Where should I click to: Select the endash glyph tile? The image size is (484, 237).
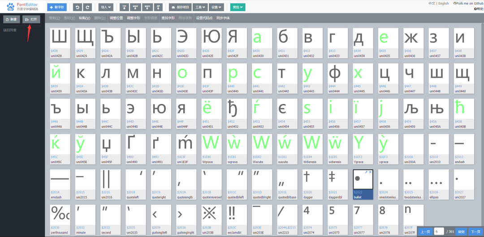coord(464,149)
